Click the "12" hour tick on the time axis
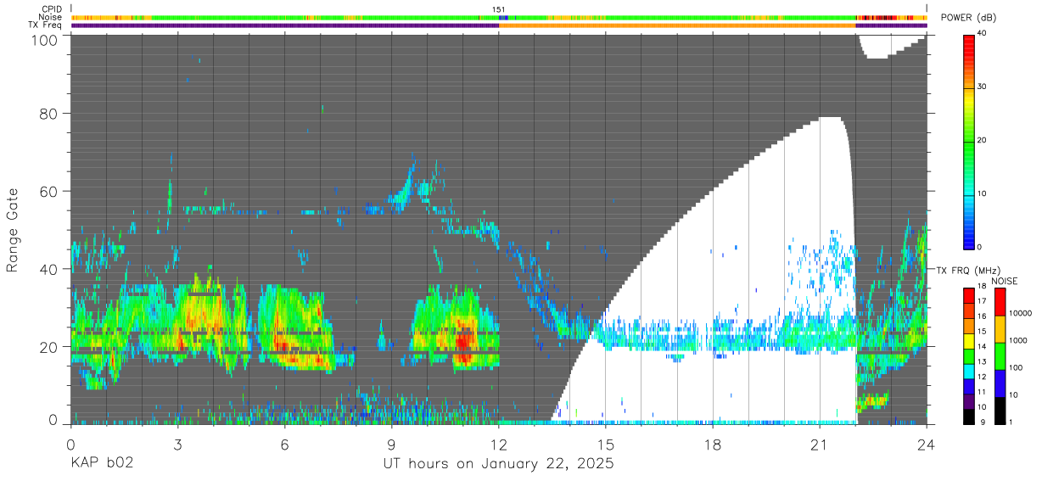Screen dimensions: 1042x481 coord(499,443)
